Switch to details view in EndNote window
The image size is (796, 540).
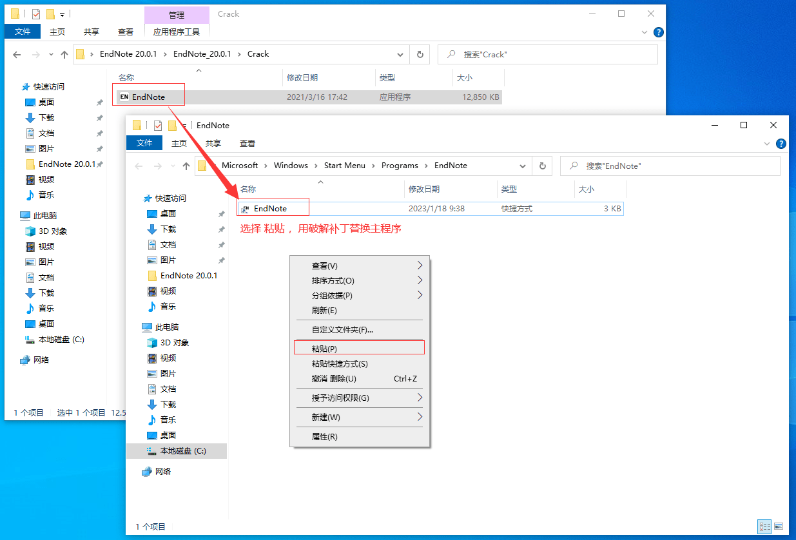coord(765,526)
